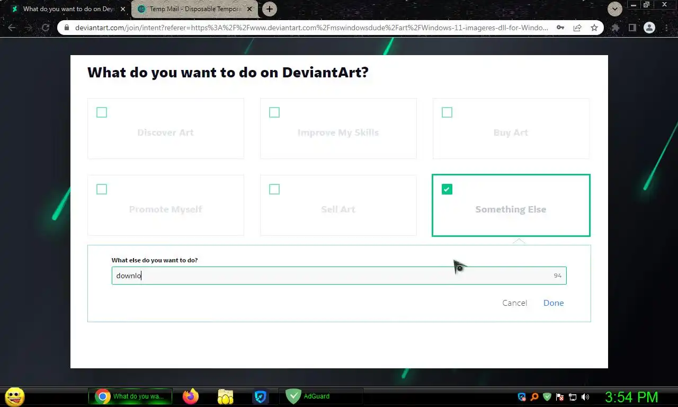
Task: Select the DeviantArt 'What do you want' tab
Action: point(68,9)
